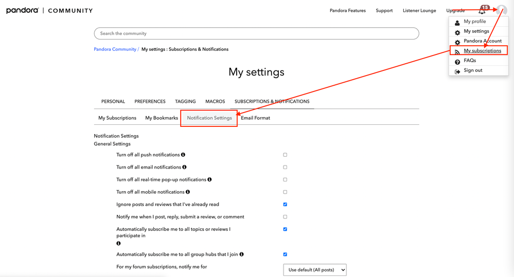Expand forum subscriptions notify dropdown

(315, 270)
